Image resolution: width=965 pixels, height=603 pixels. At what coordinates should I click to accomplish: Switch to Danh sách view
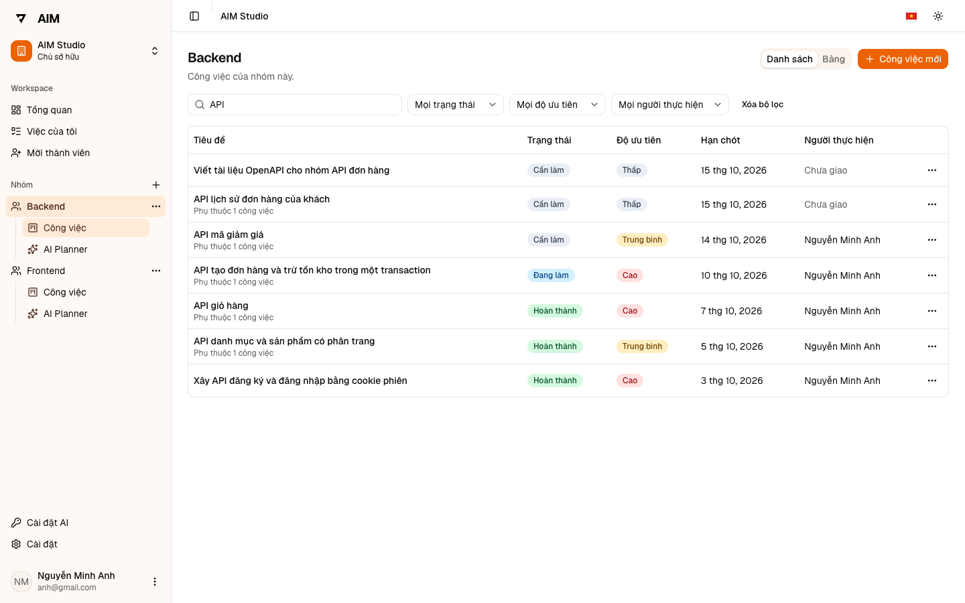(789, 59)
